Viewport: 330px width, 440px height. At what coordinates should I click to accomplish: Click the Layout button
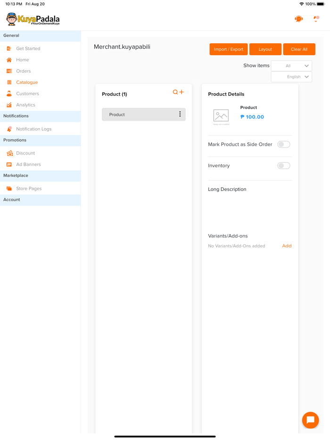[265, 49]
